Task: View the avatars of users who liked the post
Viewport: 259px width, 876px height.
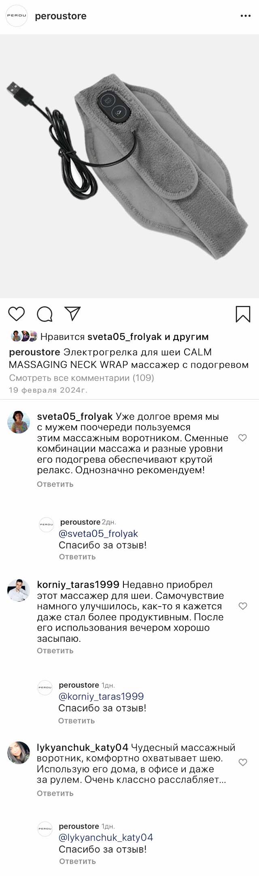Action: point(24,336)
